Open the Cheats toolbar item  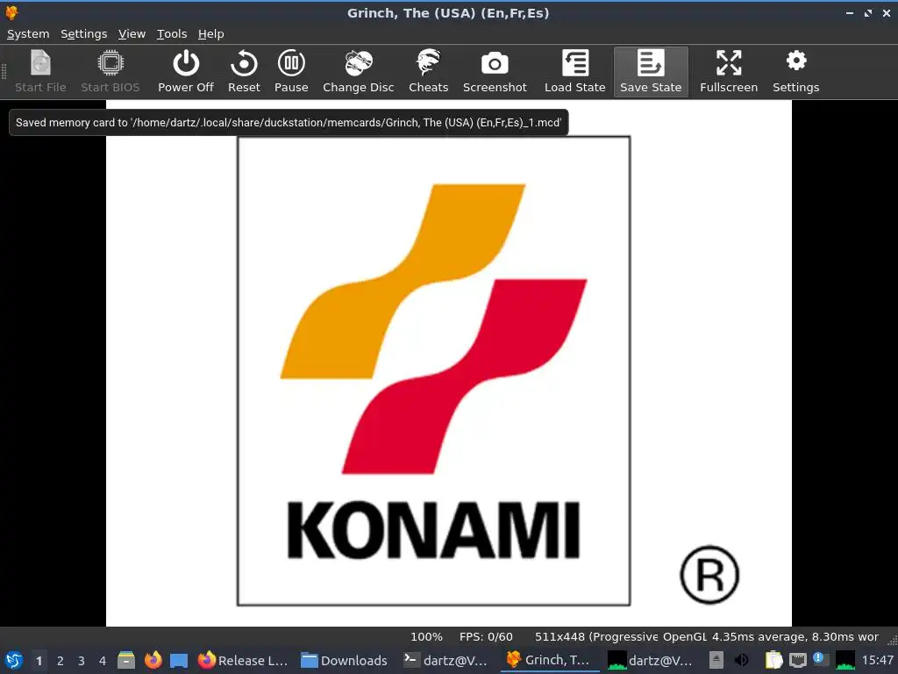pos(428,72)
